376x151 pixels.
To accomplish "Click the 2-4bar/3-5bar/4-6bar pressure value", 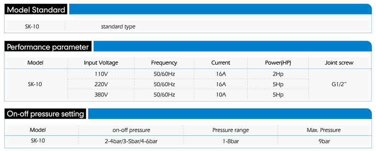I will click(x=131, y=141).
